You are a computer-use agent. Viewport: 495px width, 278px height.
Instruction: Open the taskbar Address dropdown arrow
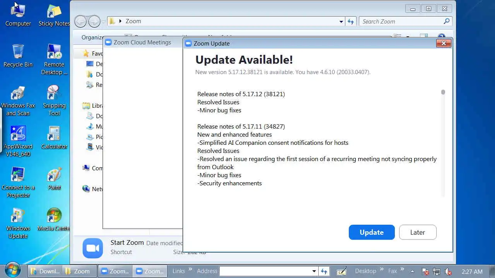314,271
